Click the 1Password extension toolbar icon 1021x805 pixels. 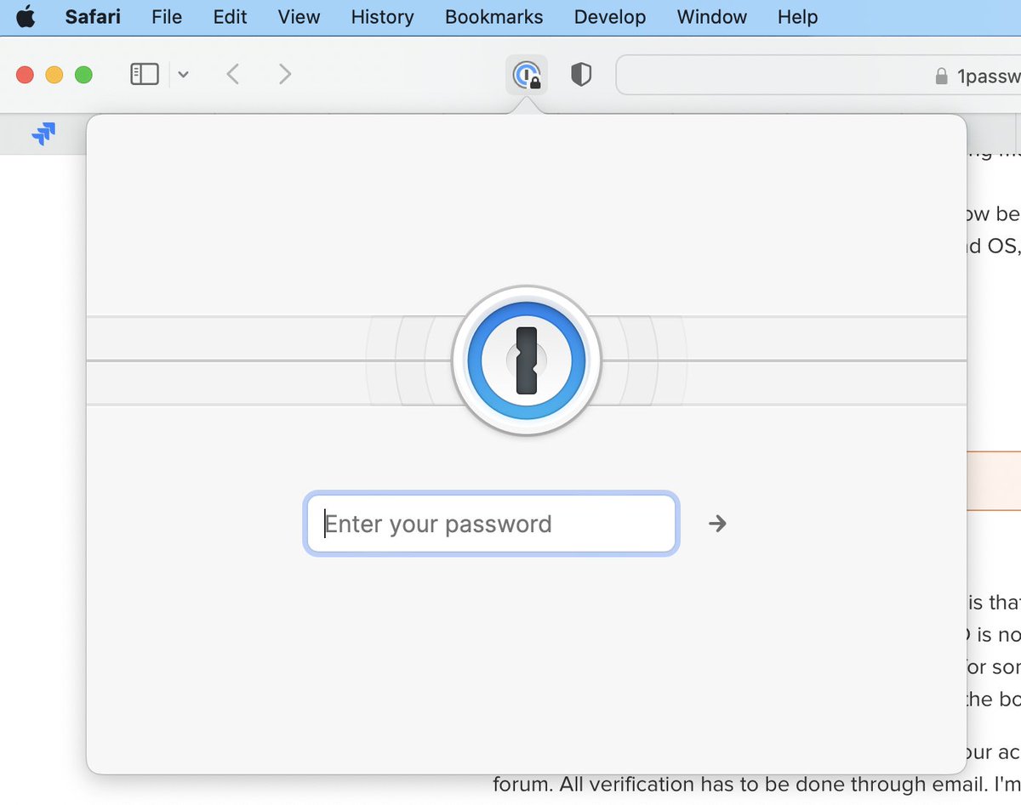527,75
